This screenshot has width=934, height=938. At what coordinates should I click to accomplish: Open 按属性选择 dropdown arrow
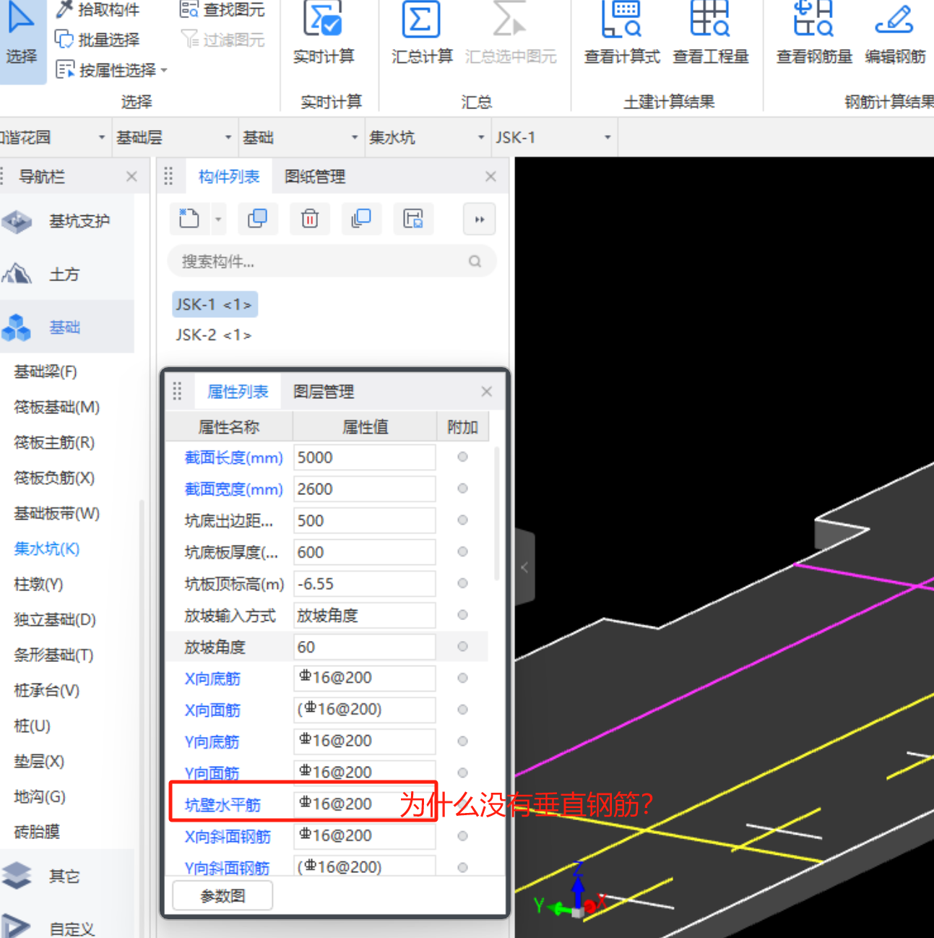coord(164,71)
